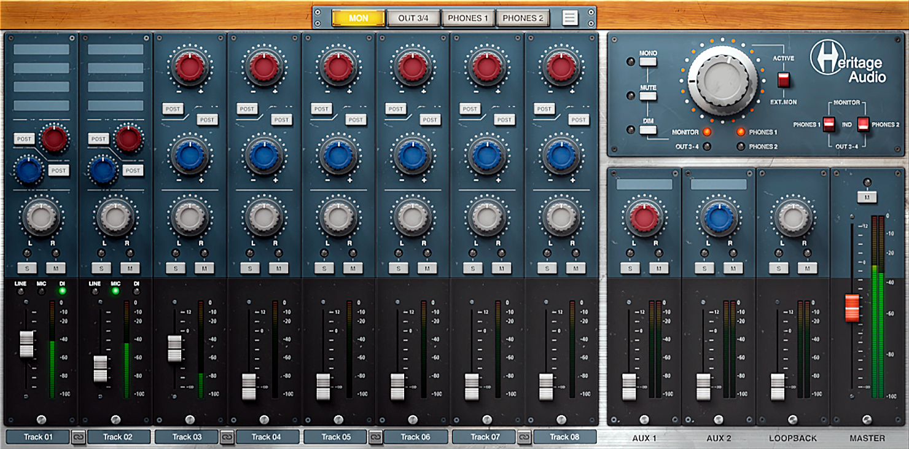This screenshot has width=909, height=449.
Task: Click the Track 01 name field
Action: pos(38,437)
